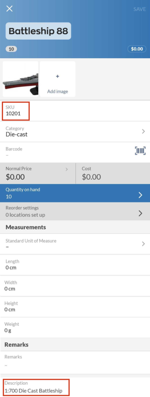Expand the Category Die-cast chevron
The height and width of the screenshot is (397, 150).
(143, 131)
